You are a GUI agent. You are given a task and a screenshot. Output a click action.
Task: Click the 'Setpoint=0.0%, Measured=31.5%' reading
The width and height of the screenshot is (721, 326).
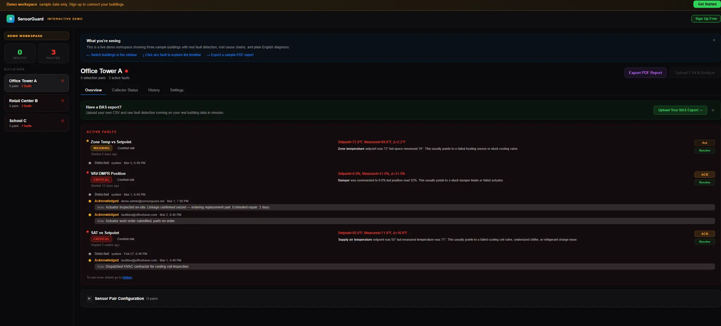click(371, 174)
